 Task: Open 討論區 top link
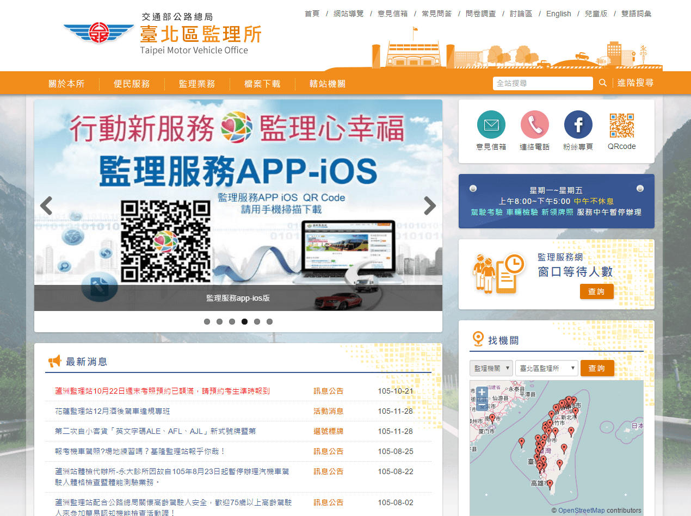coord(521,14)
